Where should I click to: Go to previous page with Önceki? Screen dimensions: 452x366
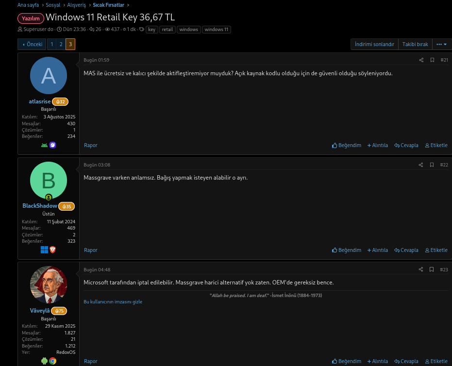coord(32,44)
